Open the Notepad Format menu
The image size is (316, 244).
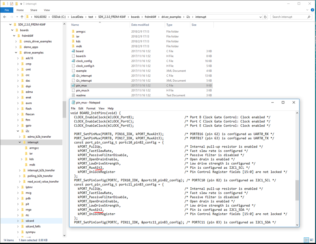(x=91, y=109)
